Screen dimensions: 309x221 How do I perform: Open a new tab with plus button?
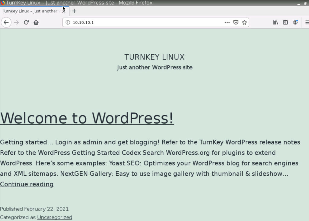click(x=74, y=11)
